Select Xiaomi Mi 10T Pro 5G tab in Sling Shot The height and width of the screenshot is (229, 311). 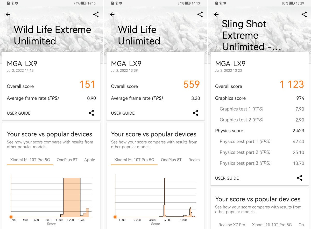tap(272, 225)
